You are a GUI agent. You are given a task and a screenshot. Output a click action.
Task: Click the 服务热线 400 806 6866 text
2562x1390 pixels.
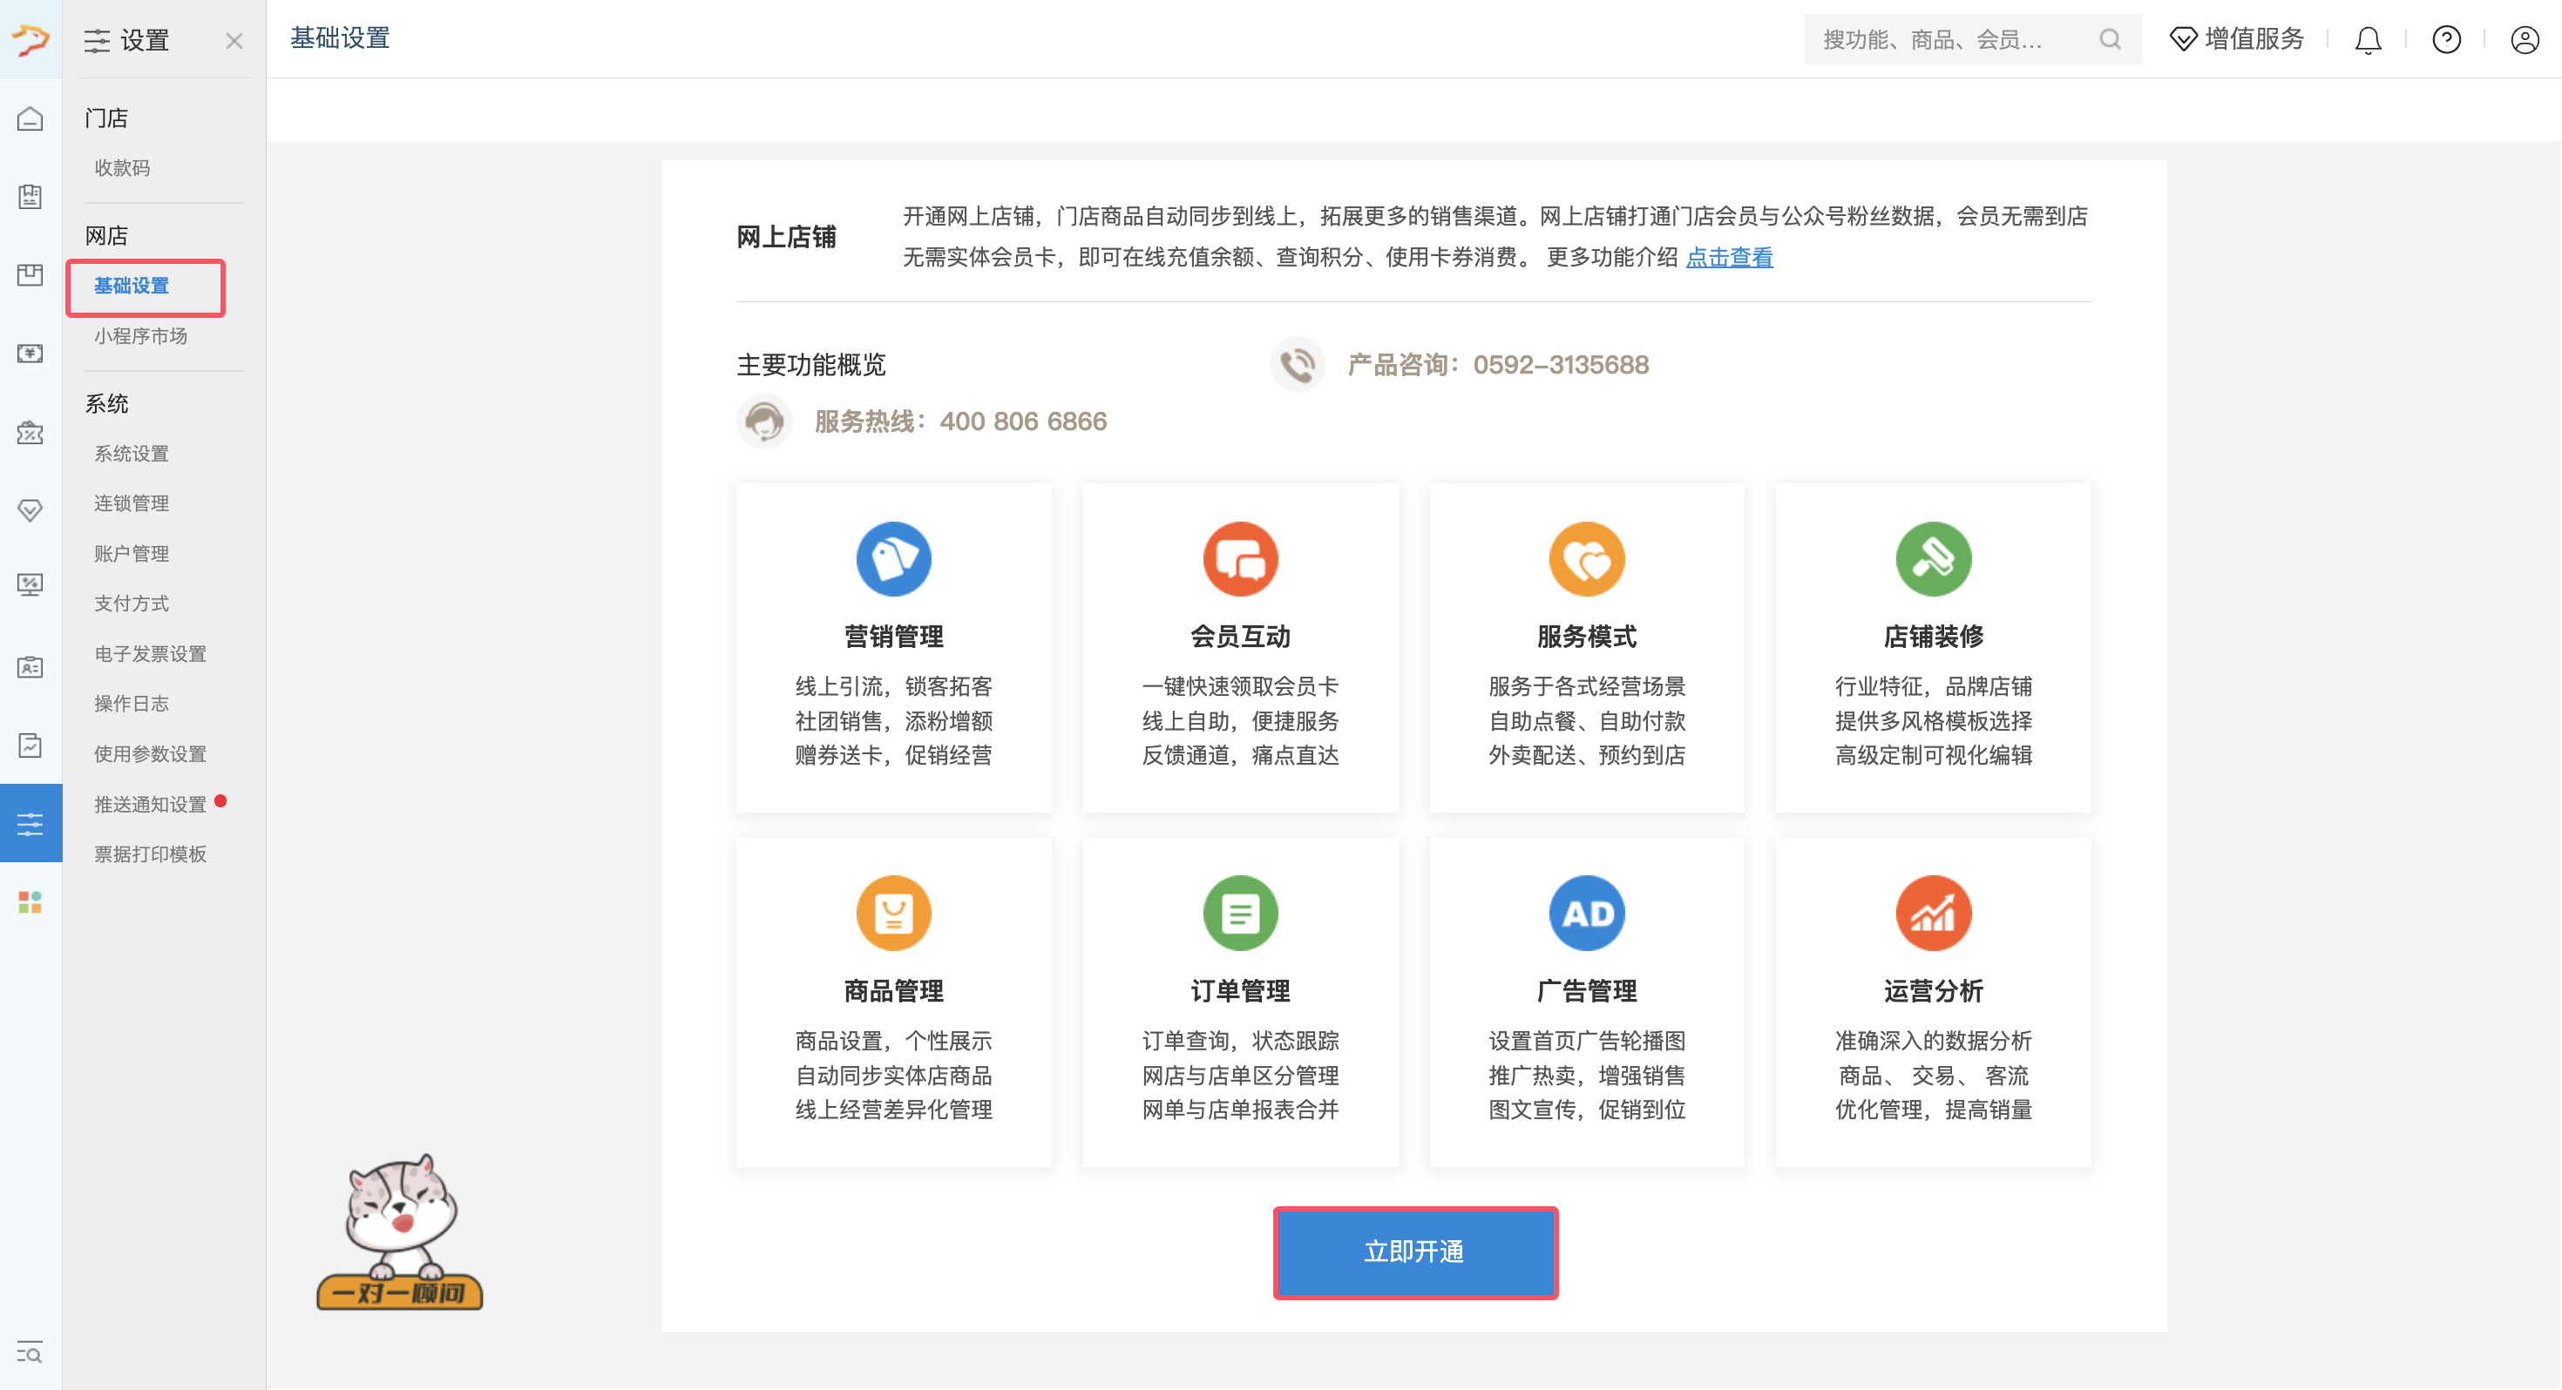coord(959,422)
